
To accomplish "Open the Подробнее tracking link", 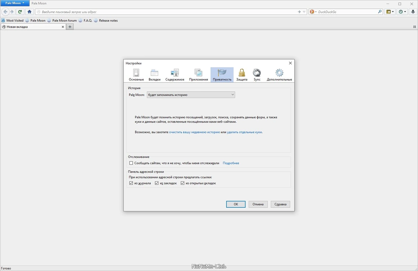I will [x=231, y=163].
